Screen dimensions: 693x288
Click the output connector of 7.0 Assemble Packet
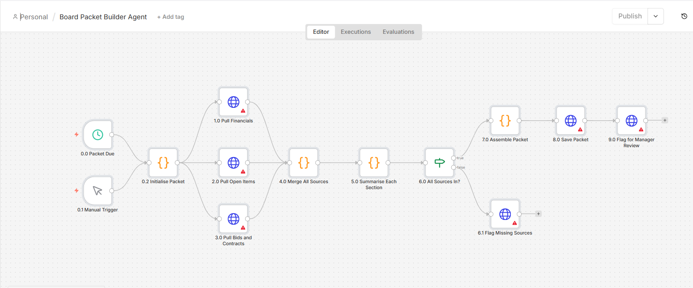click(x=519, y=121)
